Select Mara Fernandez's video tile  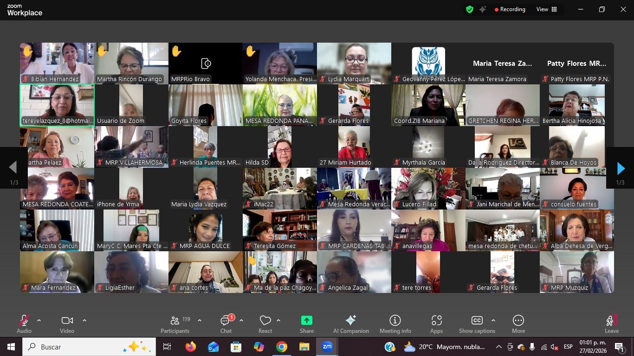pyautogui.click(x=57, y=272)
